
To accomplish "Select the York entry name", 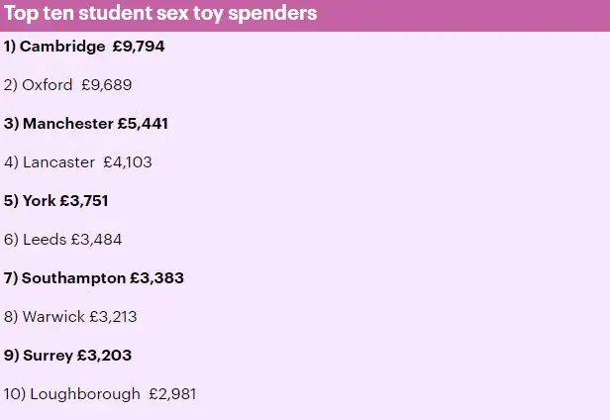I will point(39,201).
